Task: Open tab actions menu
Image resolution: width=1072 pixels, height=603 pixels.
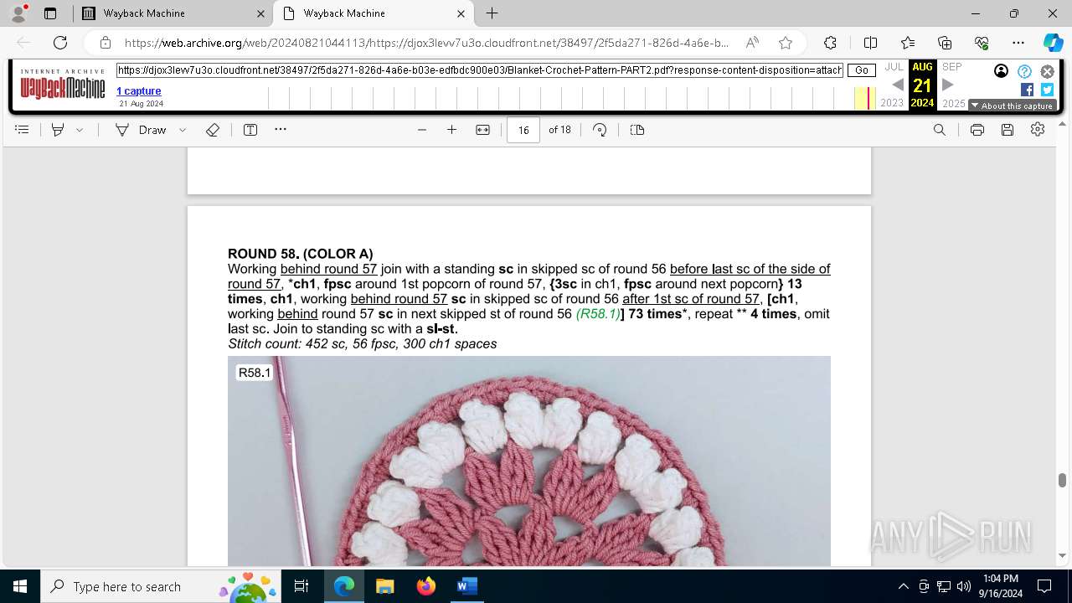Action: [x=50, y=13]
